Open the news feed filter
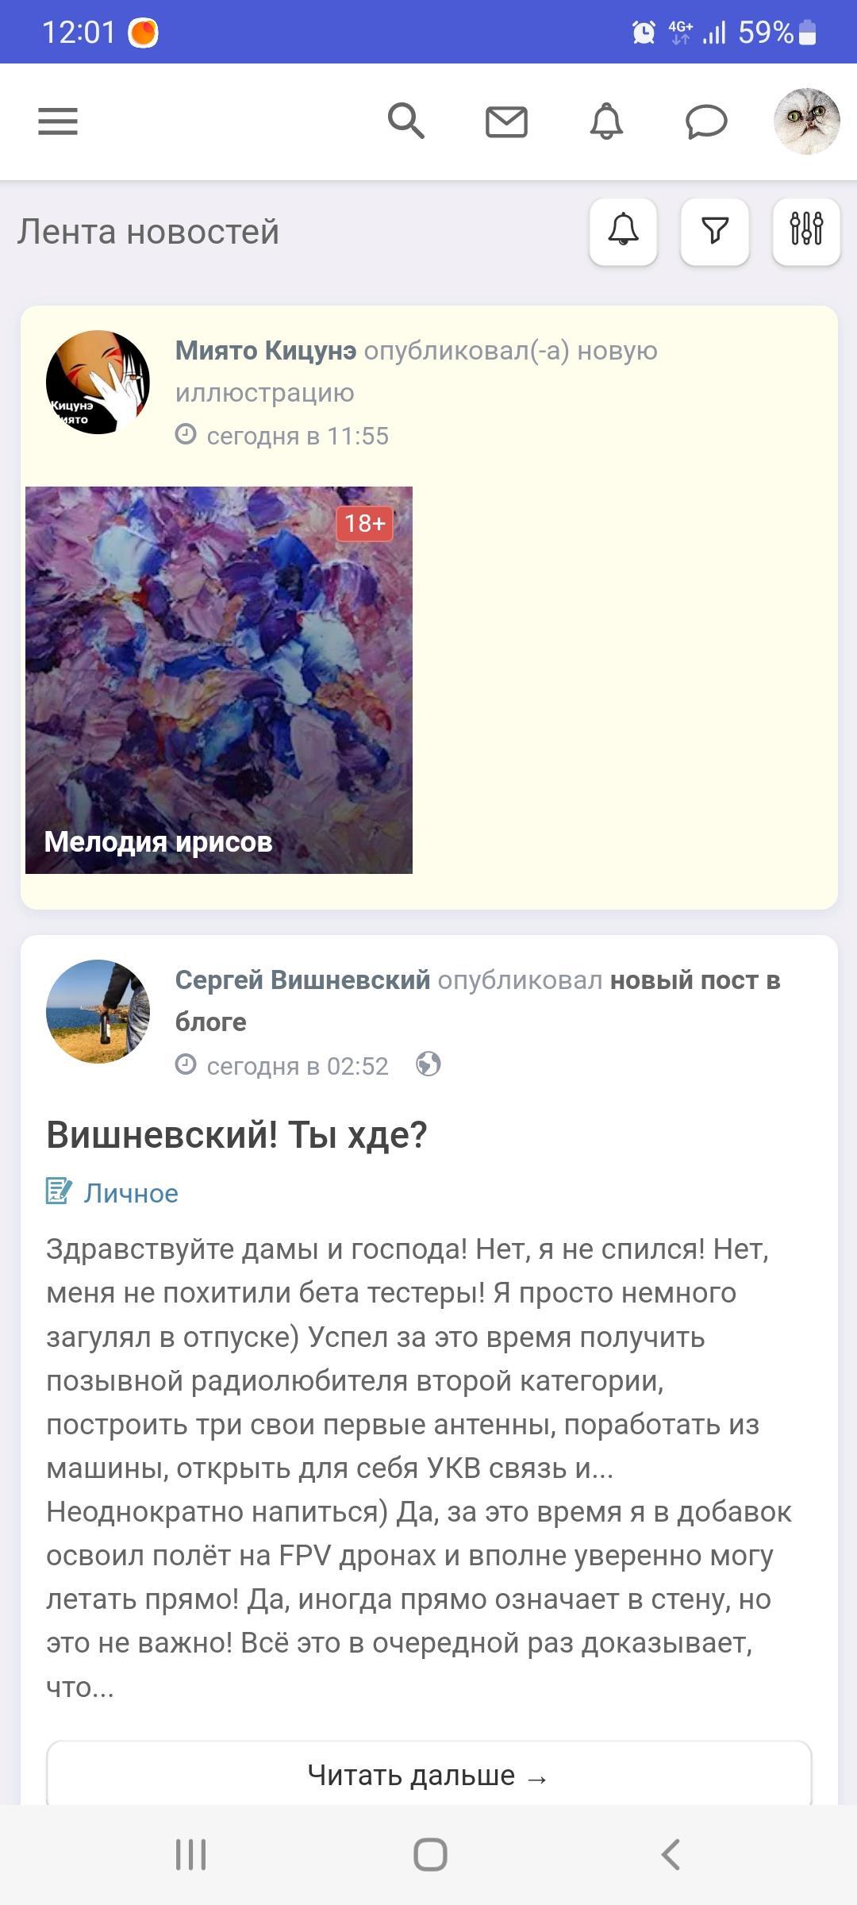Image resolution: width=857 pixels, height=1905 pixels. (x=715, y=231)
